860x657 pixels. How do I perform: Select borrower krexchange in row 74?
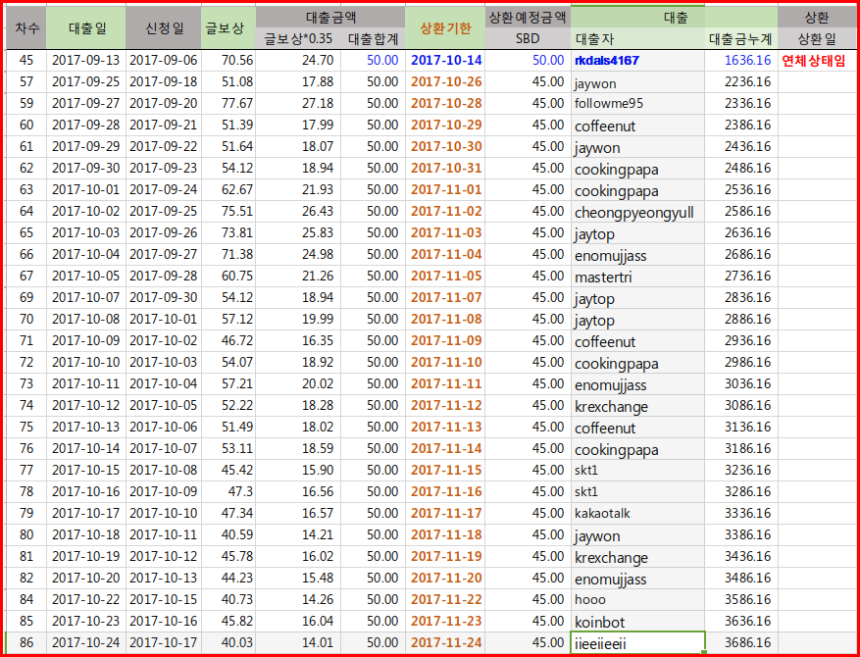[x=637, y=406]
